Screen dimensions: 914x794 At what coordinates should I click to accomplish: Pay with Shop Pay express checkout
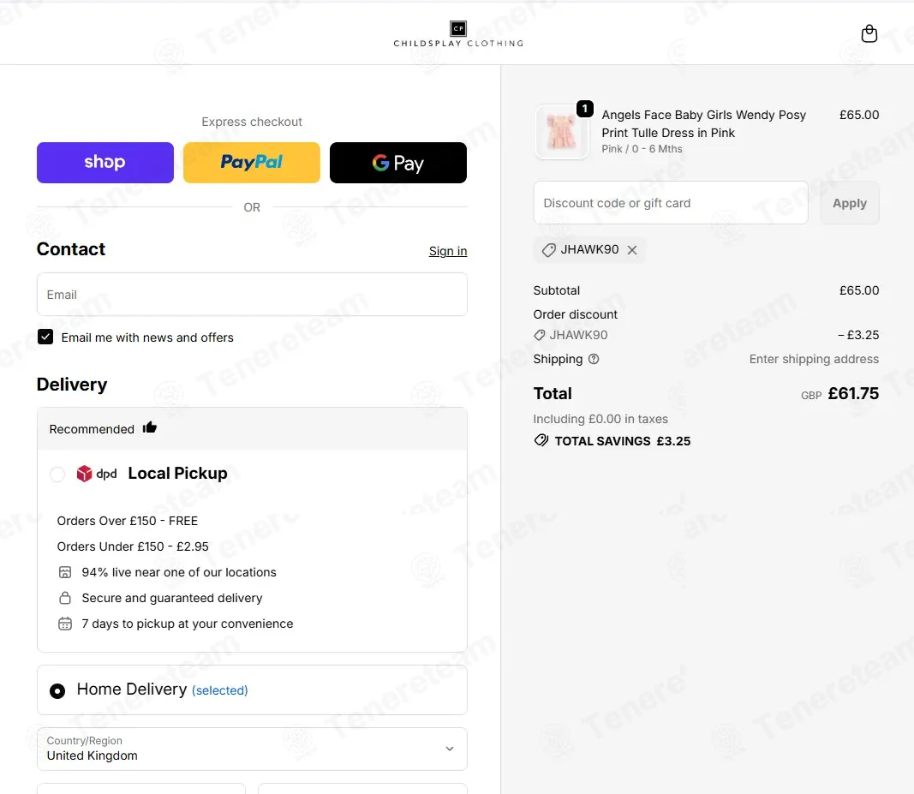[105, 163]
